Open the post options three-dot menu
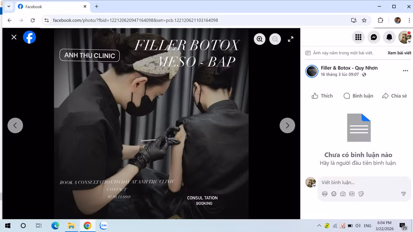This screenshot has width=413, height=232. [405, 71]
